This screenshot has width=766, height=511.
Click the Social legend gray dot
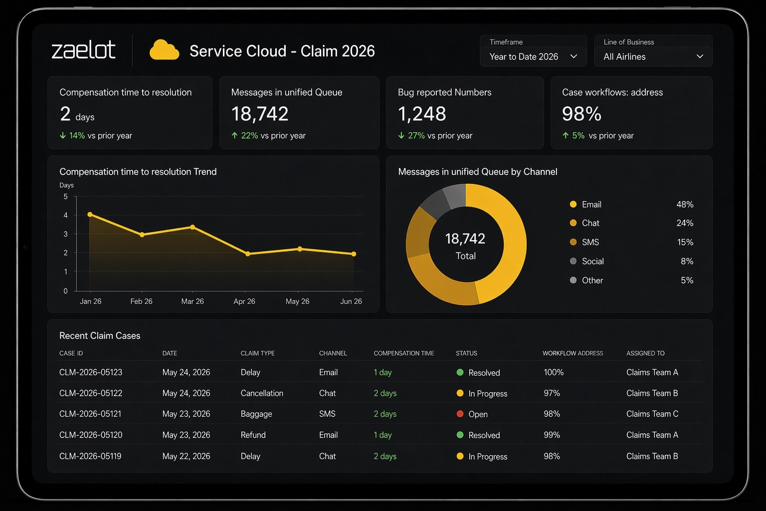pyautogui.click(x=573, y=261)
